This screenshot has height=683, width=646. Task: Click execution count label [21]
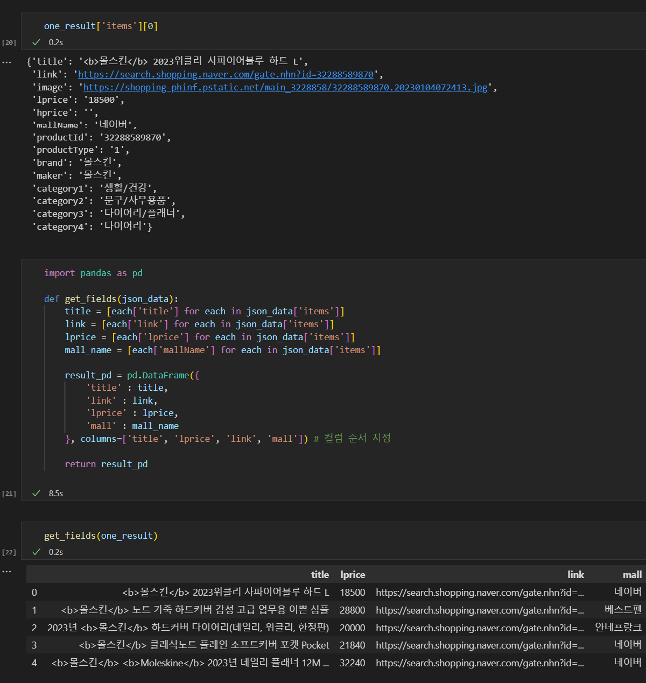pyautogui.click(x=9, y=494)
